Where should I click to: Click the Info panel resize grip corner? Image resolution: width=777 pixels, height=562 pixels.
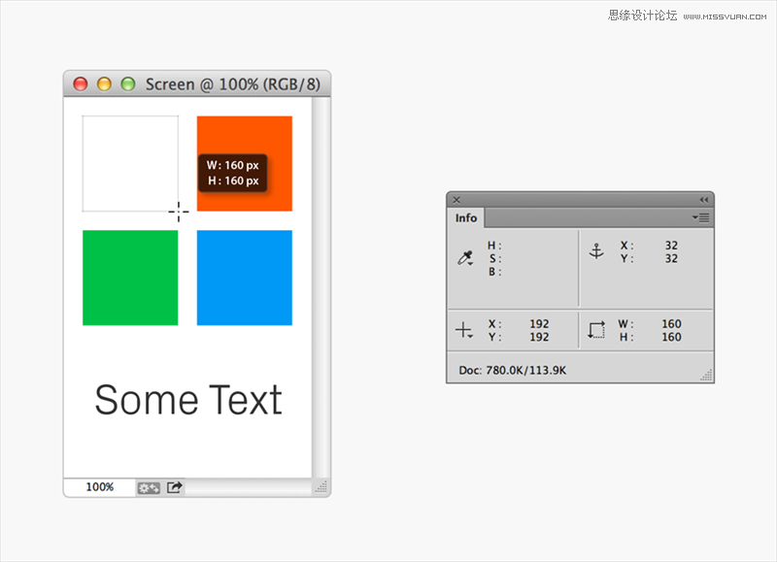(x=707, y=376)
